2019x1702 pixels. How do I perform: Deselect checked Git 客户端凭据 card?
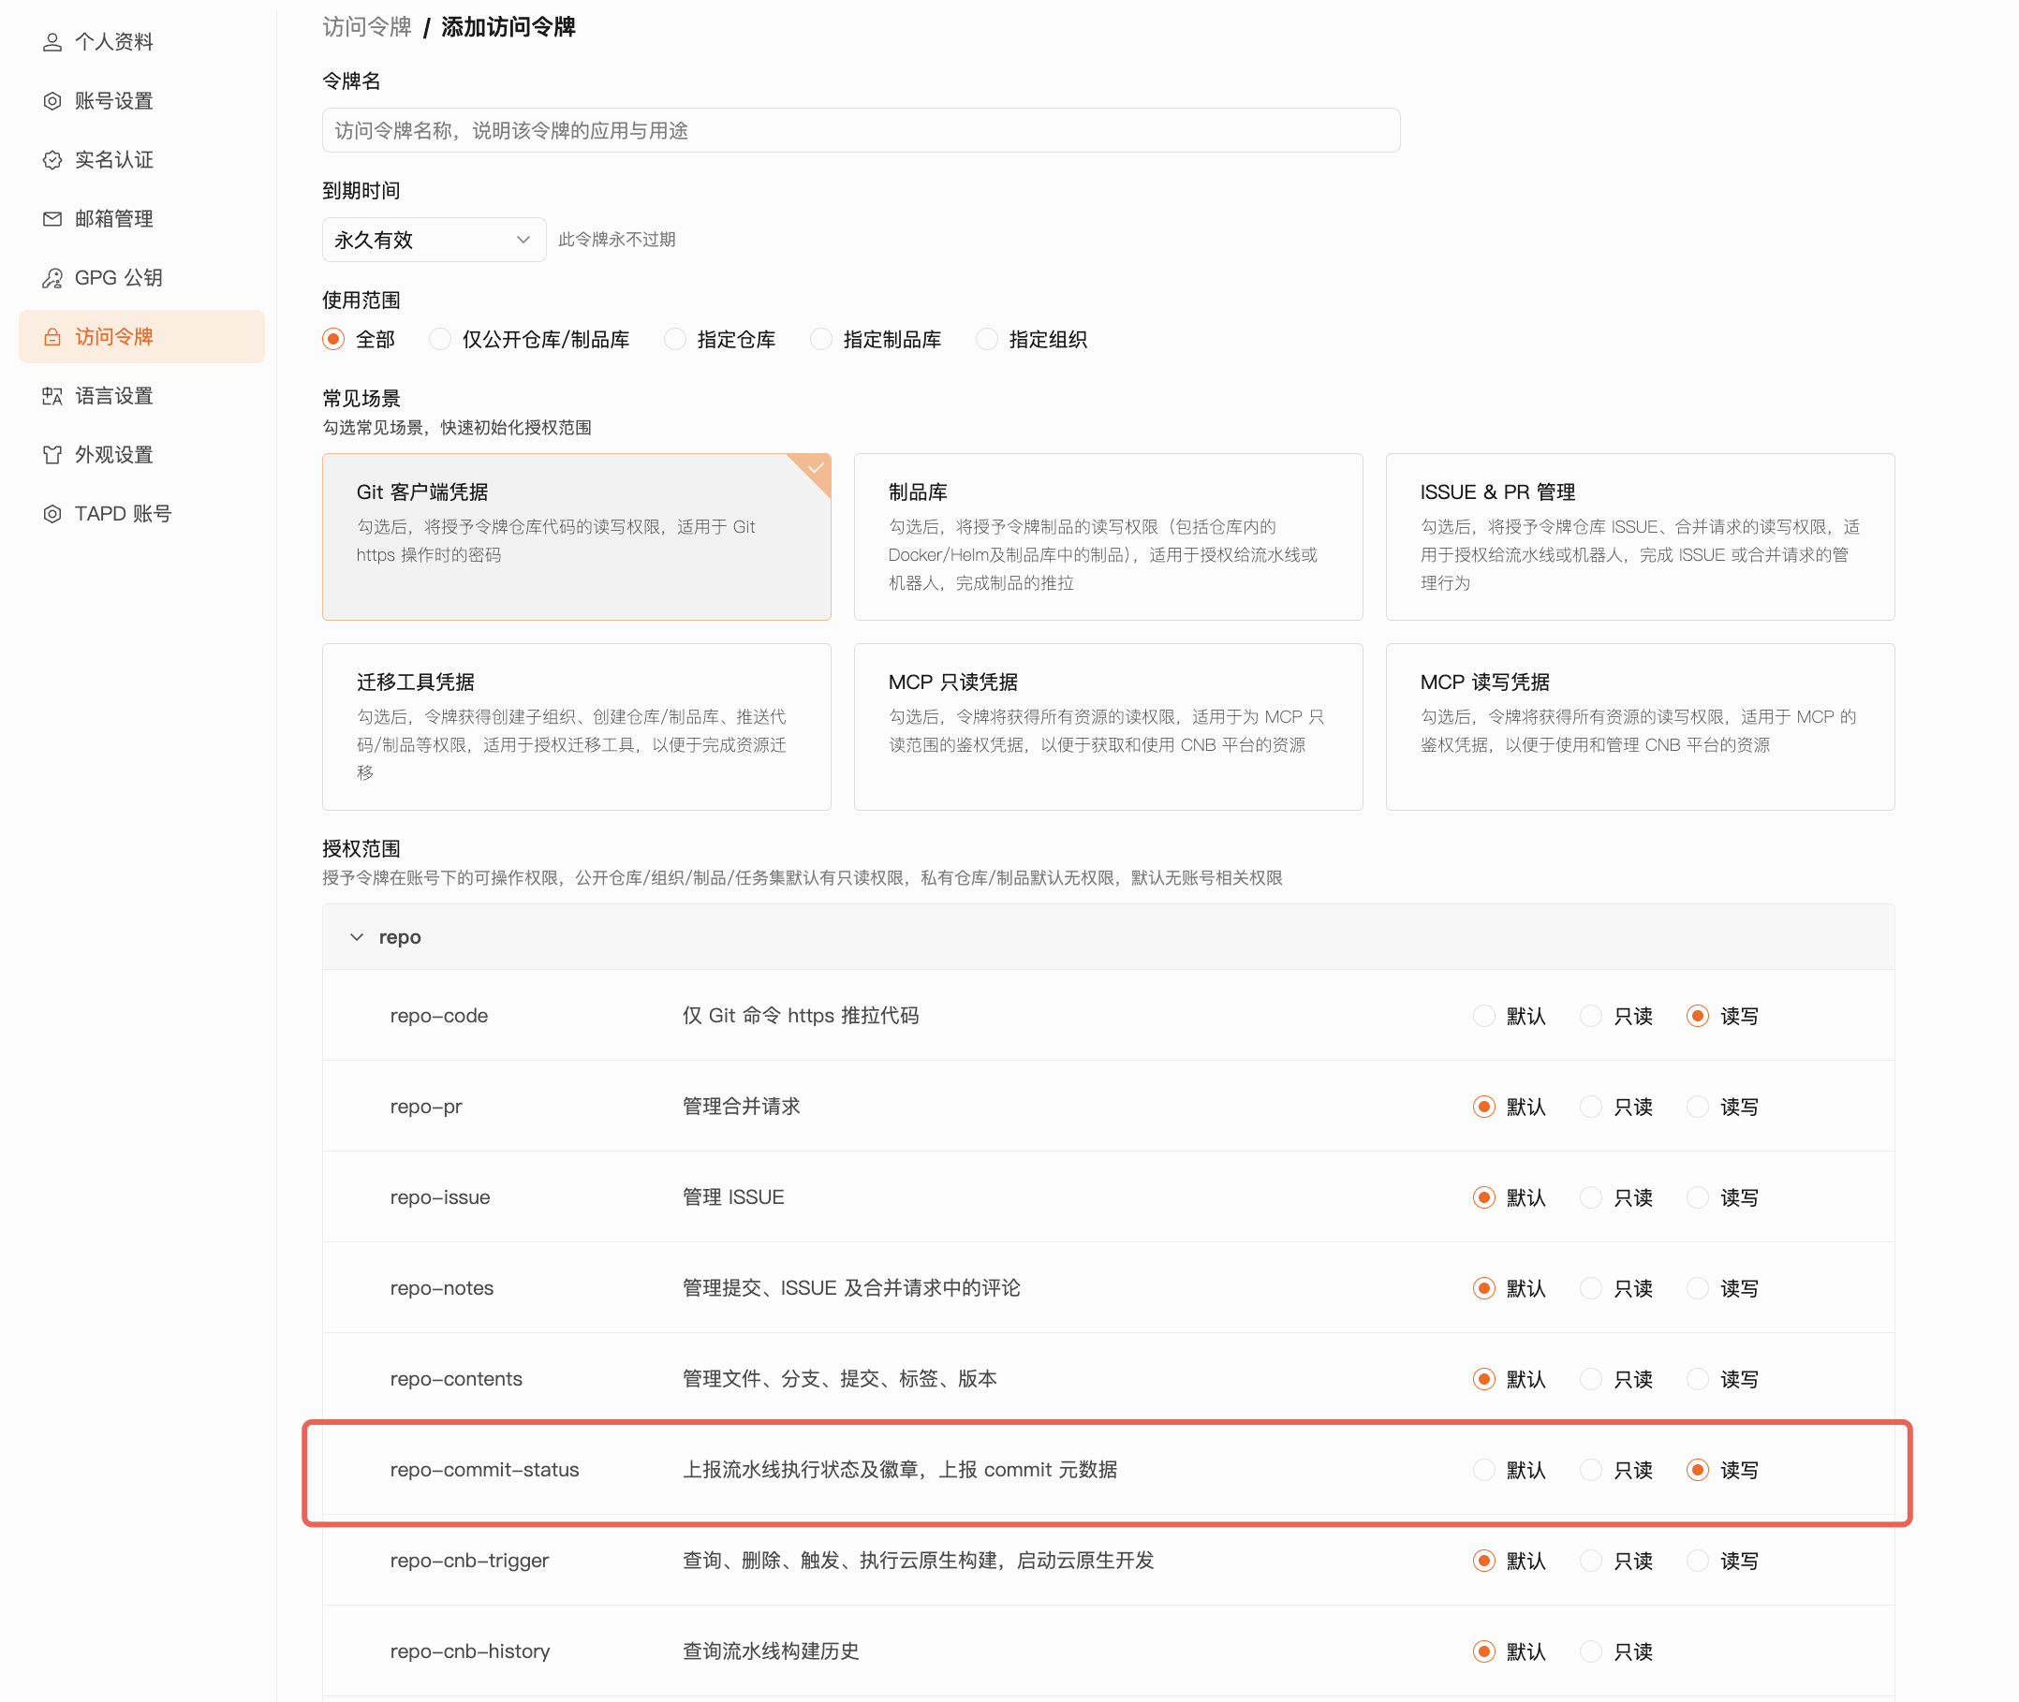pos(576,536)
